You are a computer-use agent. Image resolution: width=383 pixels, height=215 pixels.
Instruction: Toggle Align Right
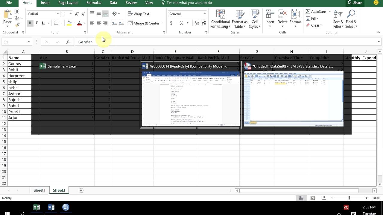[105, 23]
